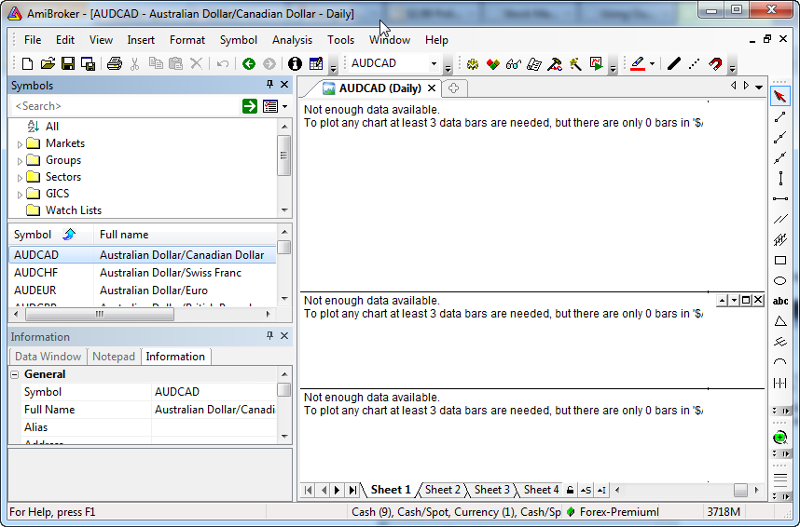Switch to the Notepad tab

pos(113,357)
